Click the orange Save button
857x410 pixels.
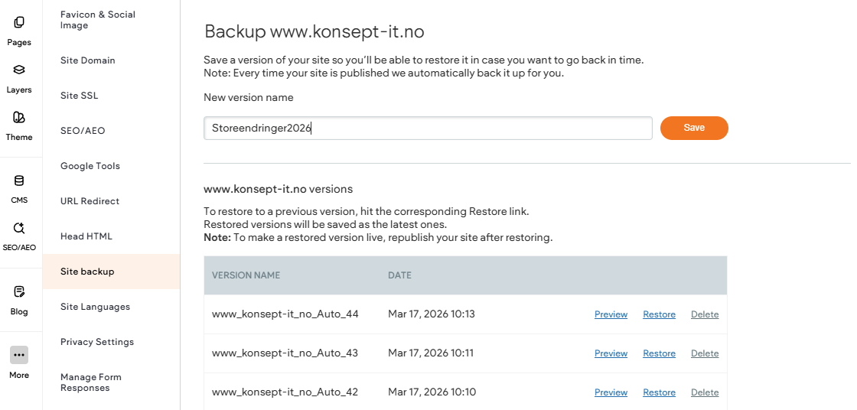tap(694, 128)
